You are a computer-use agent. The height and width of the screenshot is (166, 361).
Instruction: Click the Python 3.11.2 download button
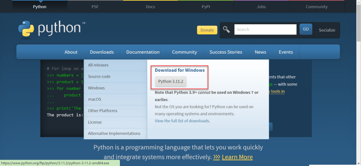(171, 82)
